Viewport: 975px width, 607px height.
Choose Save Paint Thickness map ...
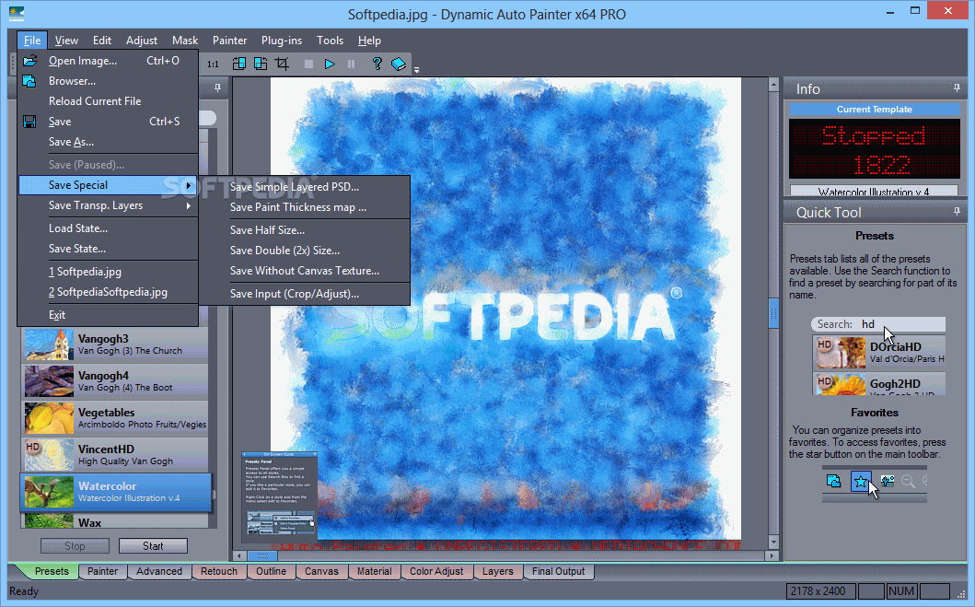304,207
